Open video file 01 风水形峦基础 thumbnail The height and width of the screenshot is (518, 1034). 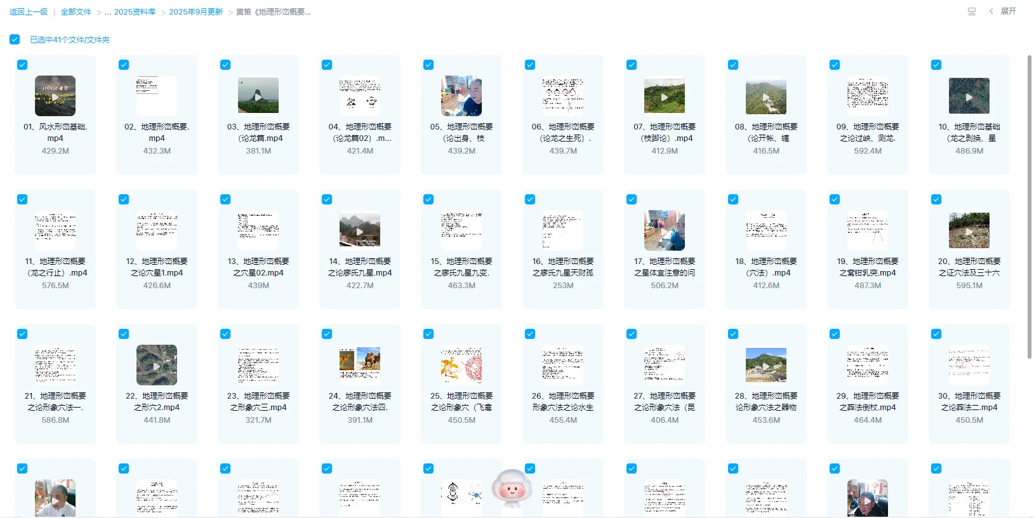tap(55, 96)
